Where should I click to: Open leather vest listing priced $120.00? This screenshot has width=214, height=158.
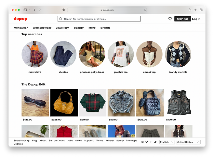pos(179,103)
